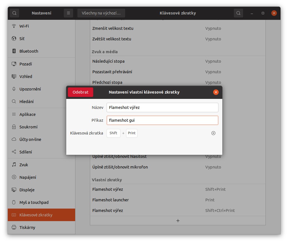The width and height of the screenshot is (288, 242).
Task: Select Flameshot výřez with Shift+Ctrl+Print shortcut
Action: click(x=178, y=211)
